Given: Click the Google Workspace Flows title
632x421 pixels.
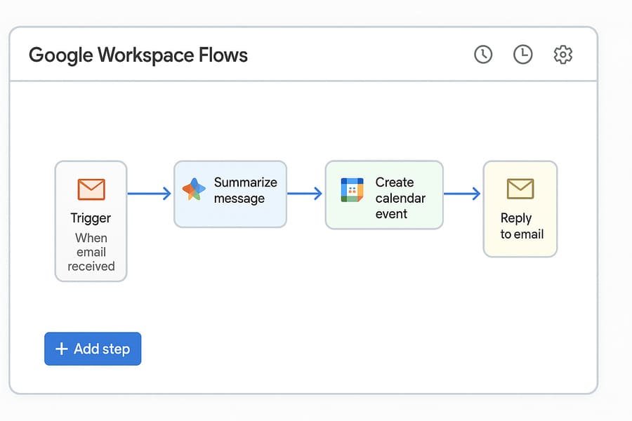Looking at the screenshot, I should pyautogui.click(x=138, y=55).
